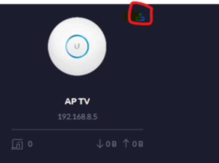Click the IP address 192.168.8.5
The width and height of the screenshot is (219, 163).
(x=77, y=117)
